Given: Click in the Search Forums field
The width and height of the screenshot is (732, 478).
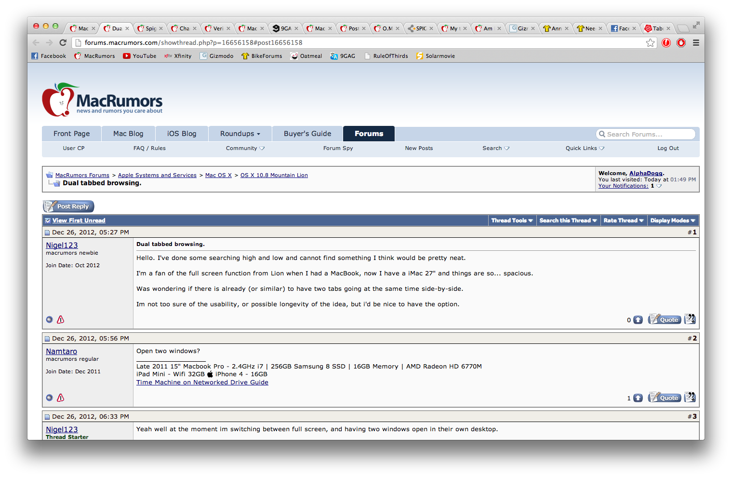Looking at the screenshot, I should click(x=646, y=134).
